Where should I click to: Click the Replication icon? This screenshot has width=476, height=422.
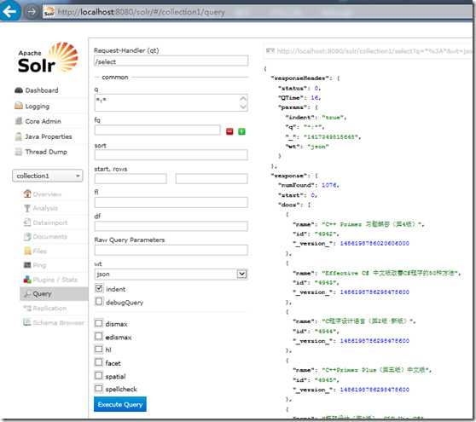pyautogui.click(x=27, y=309)
